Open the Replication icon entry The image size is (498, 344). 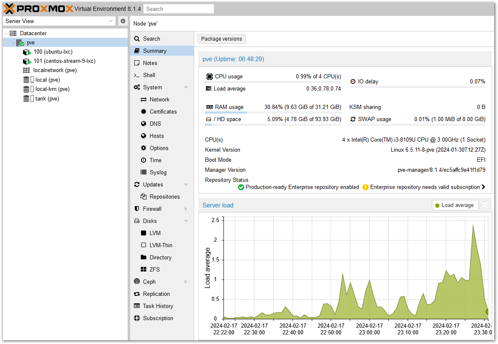(136, 294)
